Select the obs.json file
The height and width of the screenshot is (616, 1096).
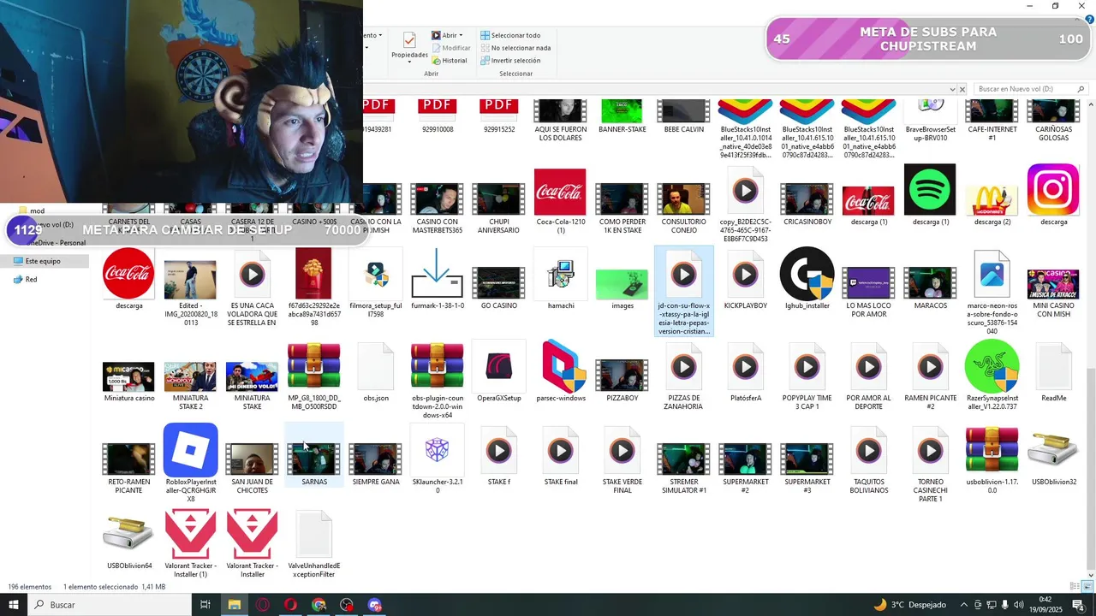pyautogui.click(x=375, y=366)
